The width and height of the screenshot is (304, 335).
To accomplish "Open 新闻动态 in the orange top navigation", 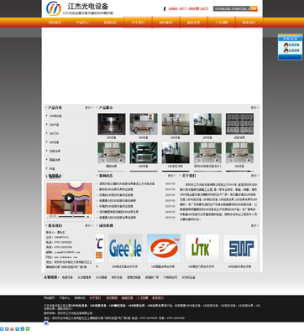I will (x=110, y=23).
